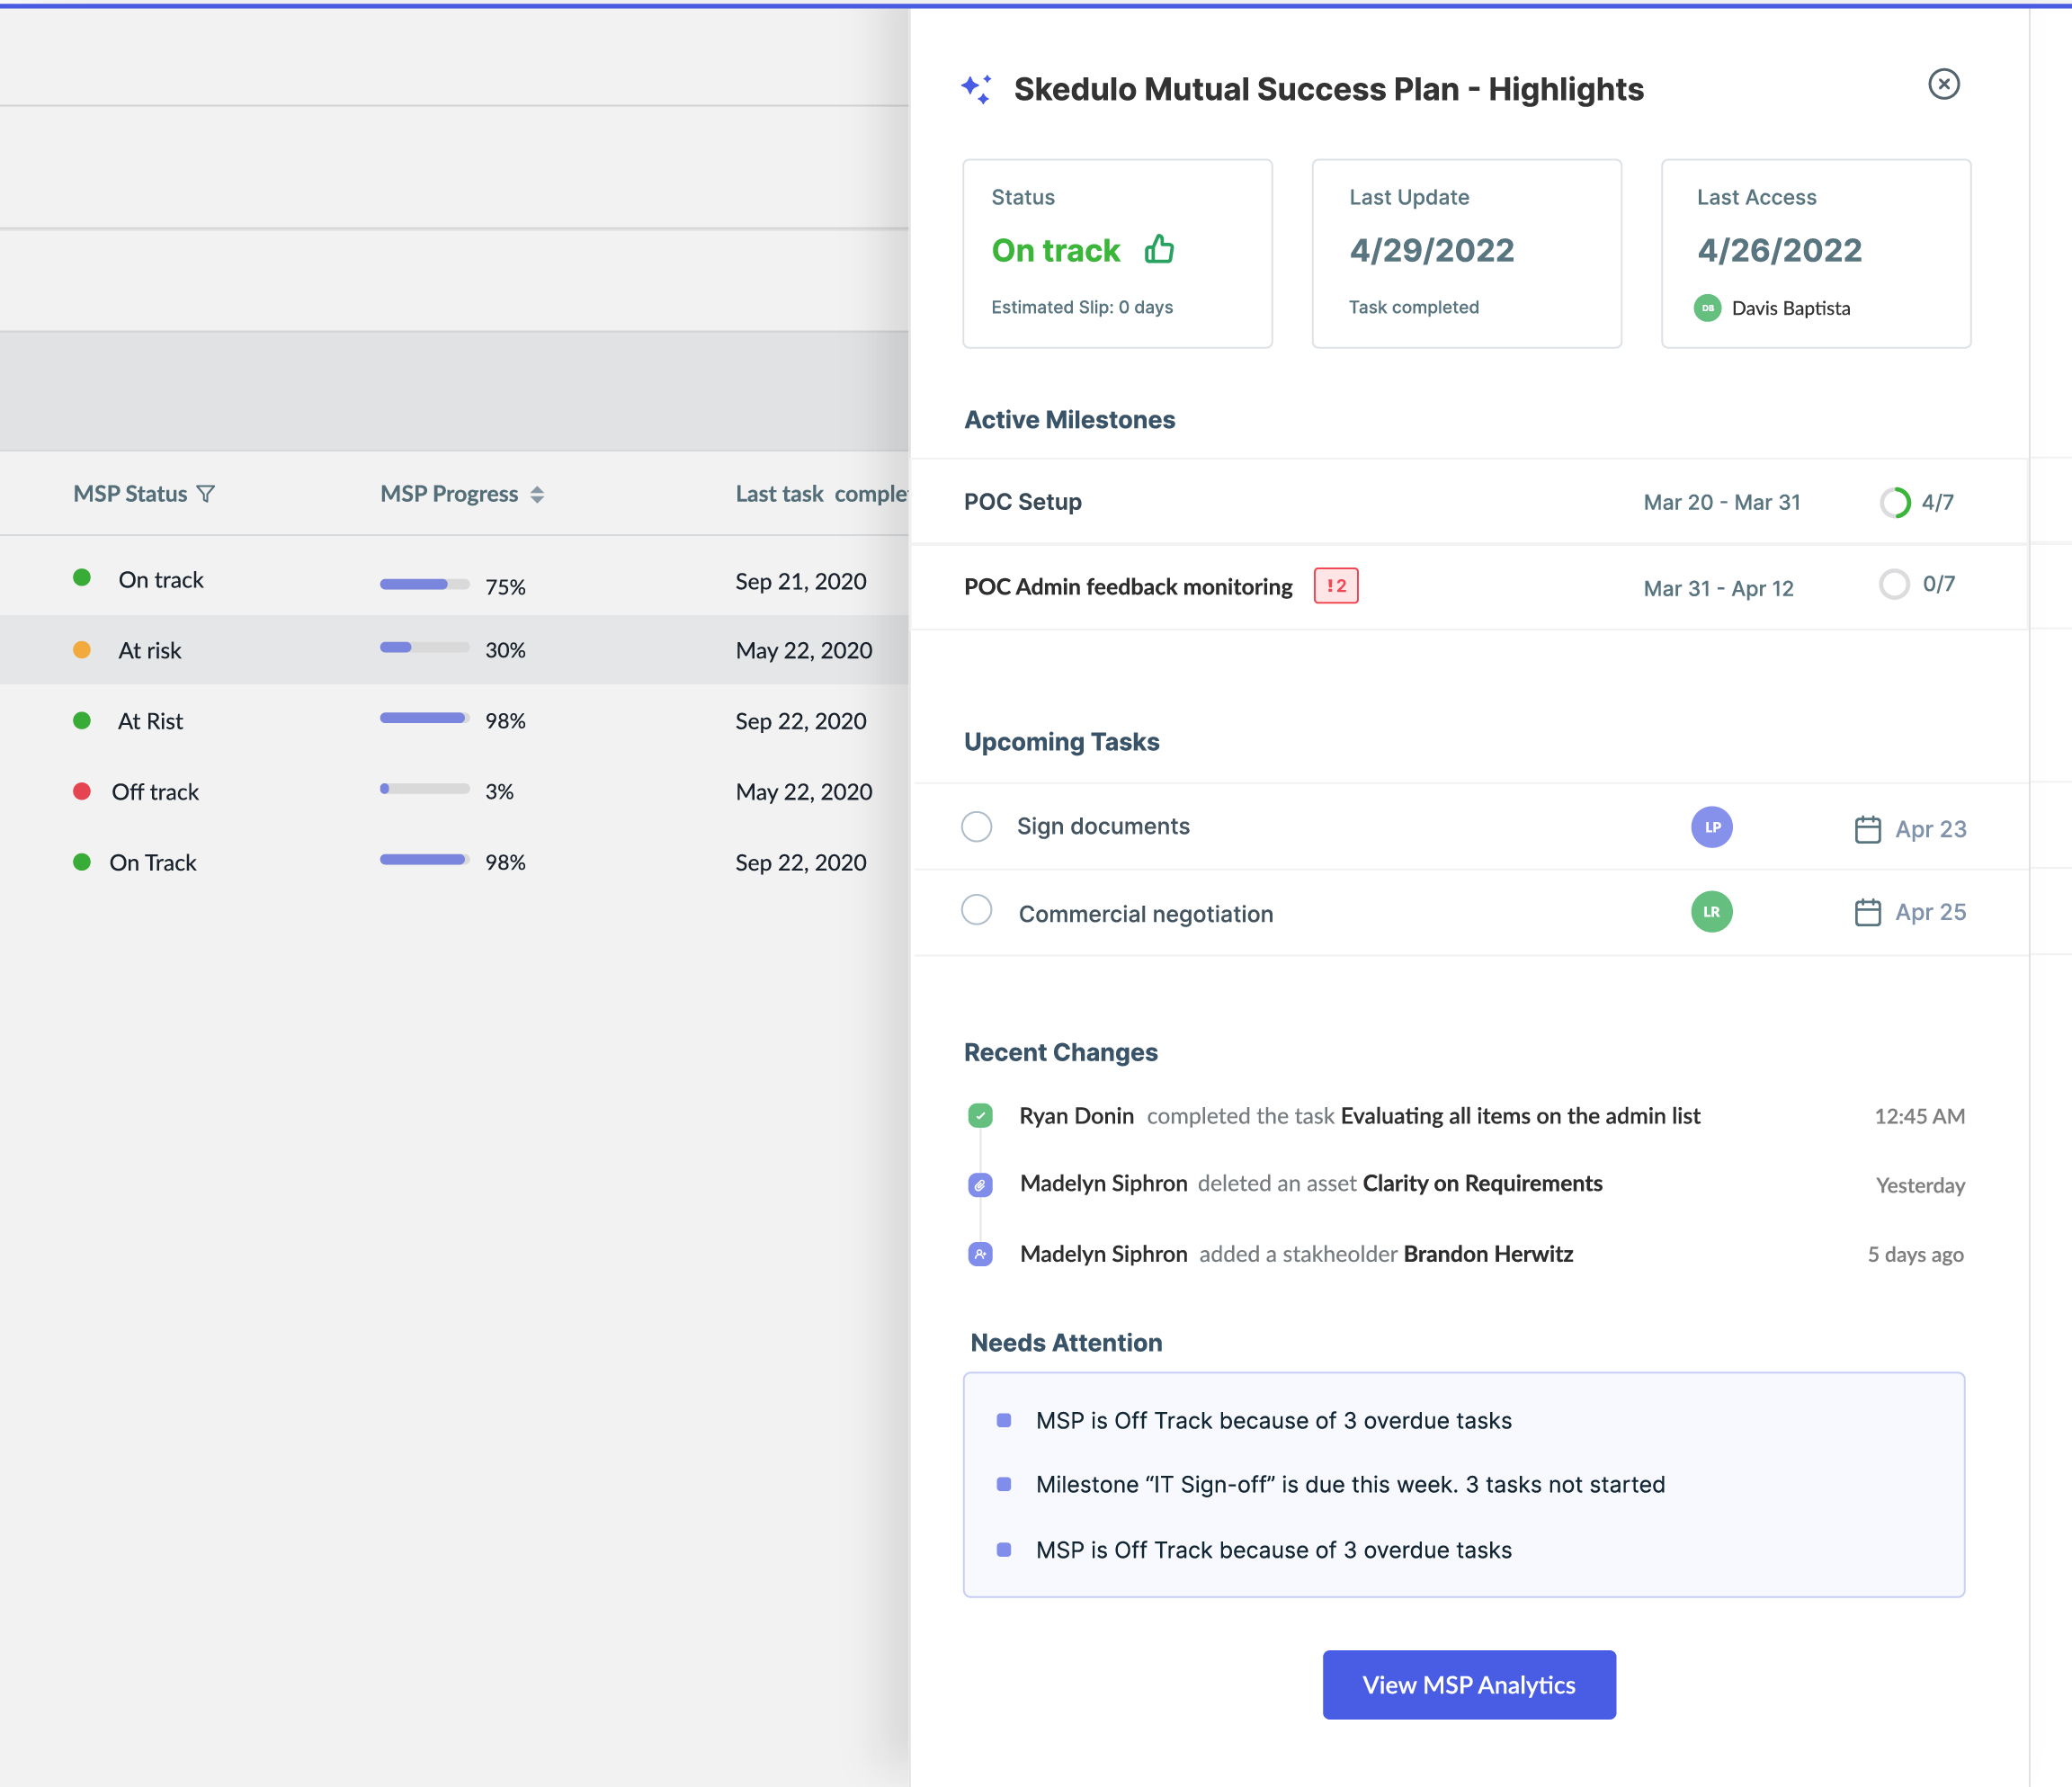
Task: Click red status dot for Off track row
Action: click(82, 791)
